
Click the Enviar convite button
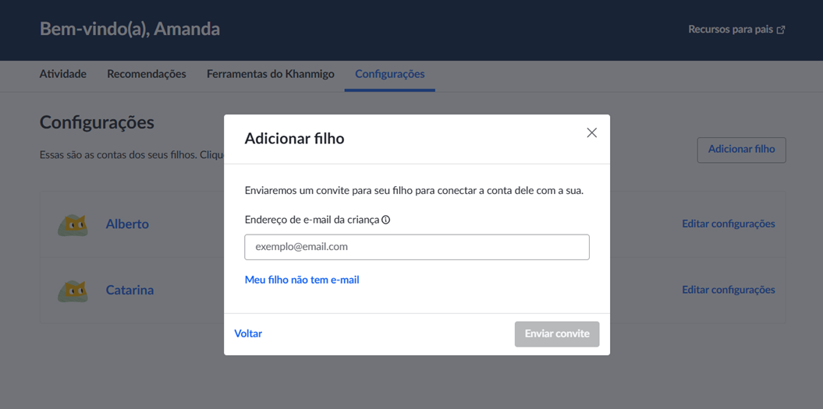[557, 334]
